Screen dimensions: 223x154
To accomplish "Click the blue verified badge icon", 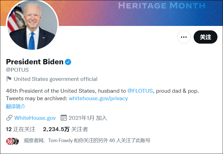I will [x=68, y=62].
